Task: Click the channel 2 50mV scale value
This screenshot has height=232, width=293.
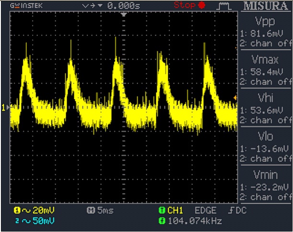Action: [x=44, y=221]
